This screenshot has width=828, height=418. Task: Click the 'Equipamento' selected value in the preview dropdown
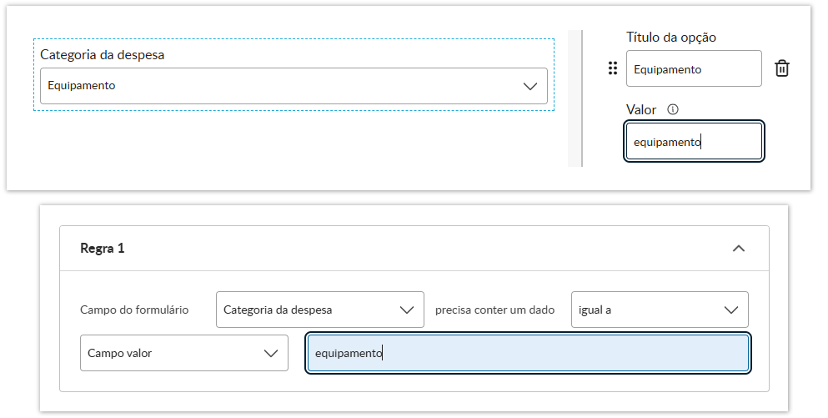click(x=82, y=85)
